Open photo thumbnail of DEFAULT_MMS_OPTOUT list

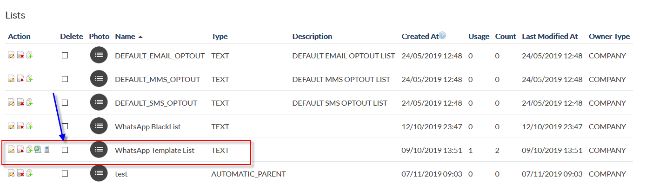99,79
